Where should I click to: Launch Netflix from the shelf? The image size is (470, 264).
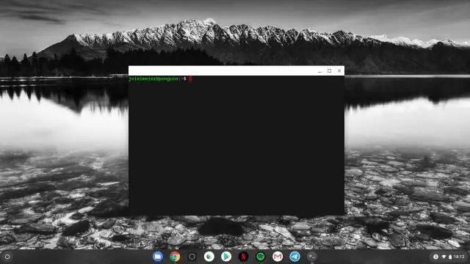[x=243, y=257]
